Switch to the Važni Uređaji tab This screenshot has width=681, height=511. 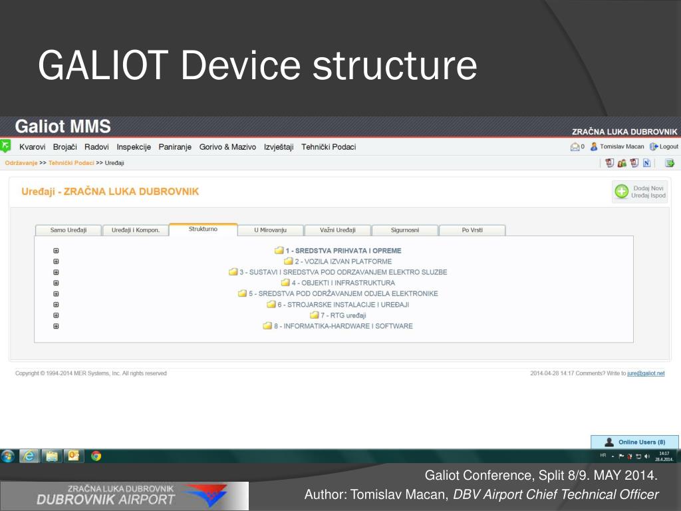pos(337,230)
